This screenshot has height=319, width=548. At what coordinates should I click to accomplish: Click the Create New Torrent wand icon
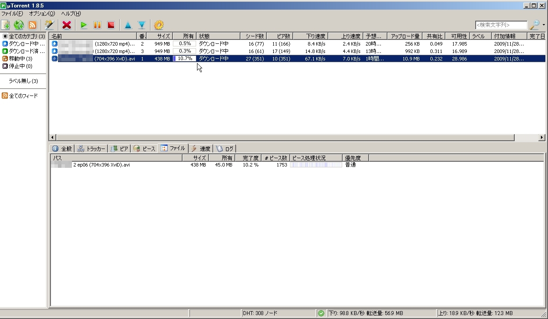50,25
